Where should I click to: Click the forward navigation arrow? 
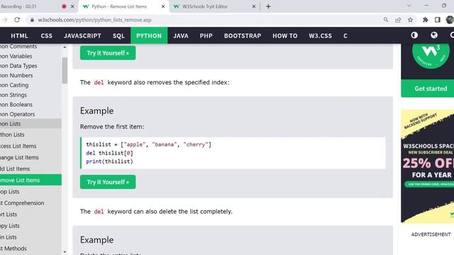tap(5, 20)
